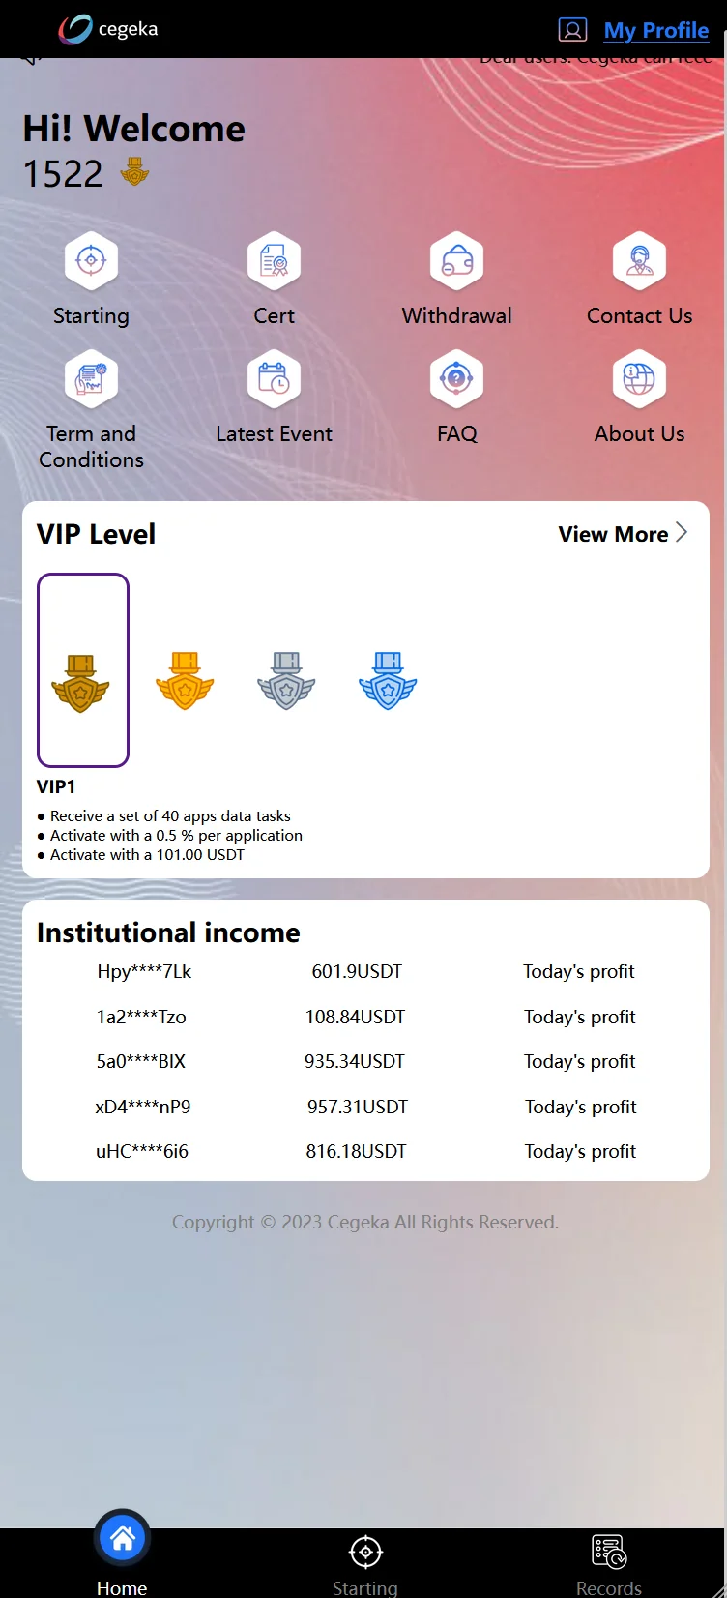Select the orange VIP badge
This screenshot has height=1598, width=727.
pyautogui.click(x=184, y=681)
